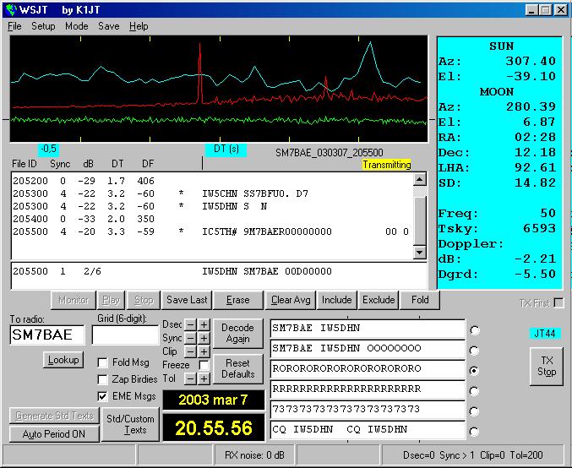Click the Sync minus stepper button

[190, 338]
